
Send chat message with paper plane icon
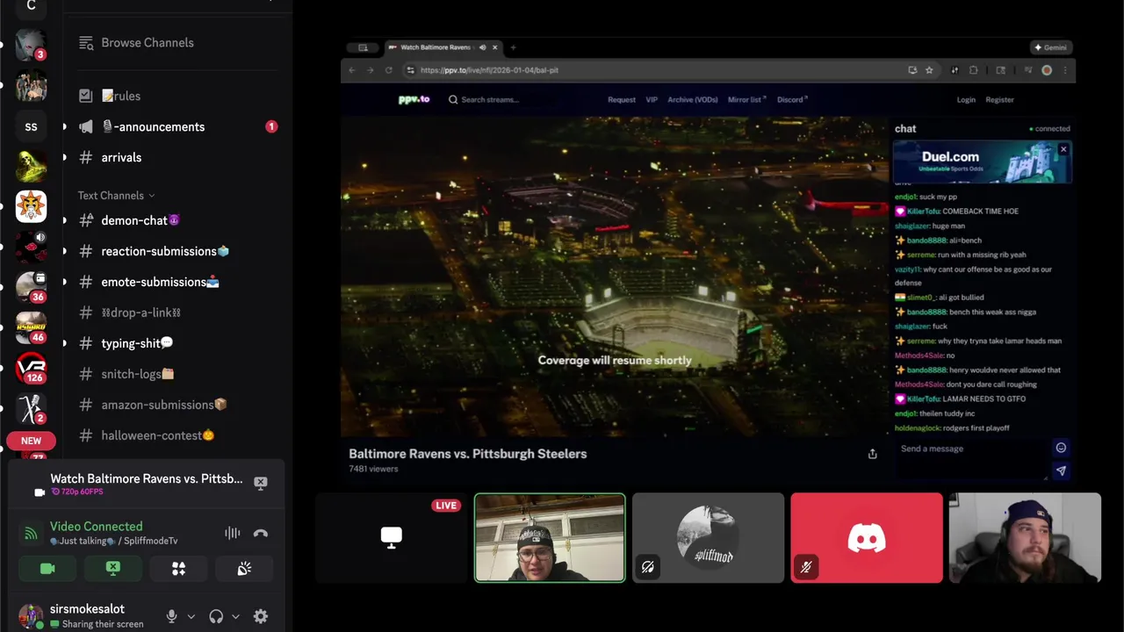coord(1061,470)
